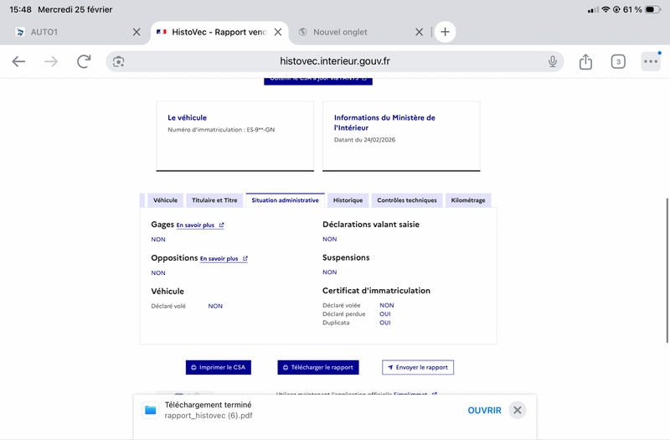This screenshot has width=670, height=440.
Task: Open the three-dot browser menu
Action: pyautogui.click(x=651, y=61)
